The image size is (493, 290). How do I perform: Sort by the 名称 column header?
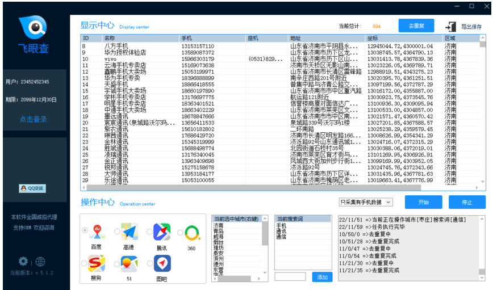140,38
